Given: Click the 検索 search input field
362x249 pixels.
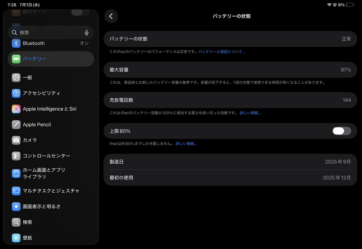Looking at the screenshot, I should coord(51,33).
